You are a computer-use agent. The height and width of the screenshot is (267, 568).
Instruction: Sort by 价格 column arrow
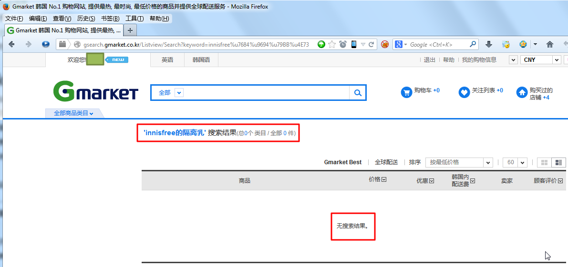pos(384,179)
